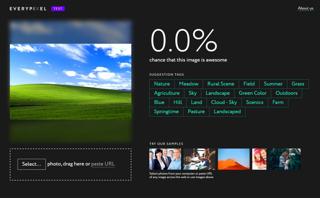
Task: Select the Meadow tag
Action: [189, 84]
